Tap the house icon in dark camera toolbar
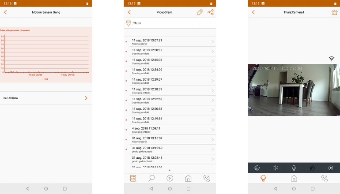340x194 pixels. point(312,168)
